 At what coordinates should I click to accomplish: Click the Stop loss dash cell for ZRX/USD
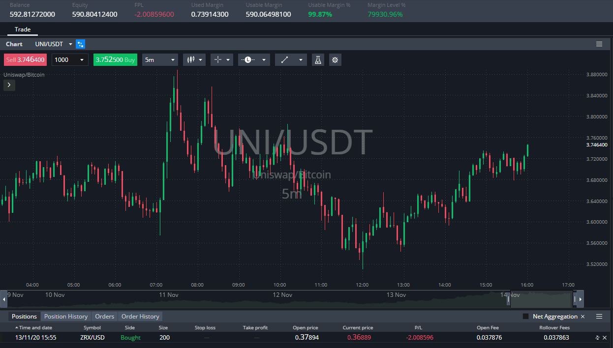click(x=206, y=338)
